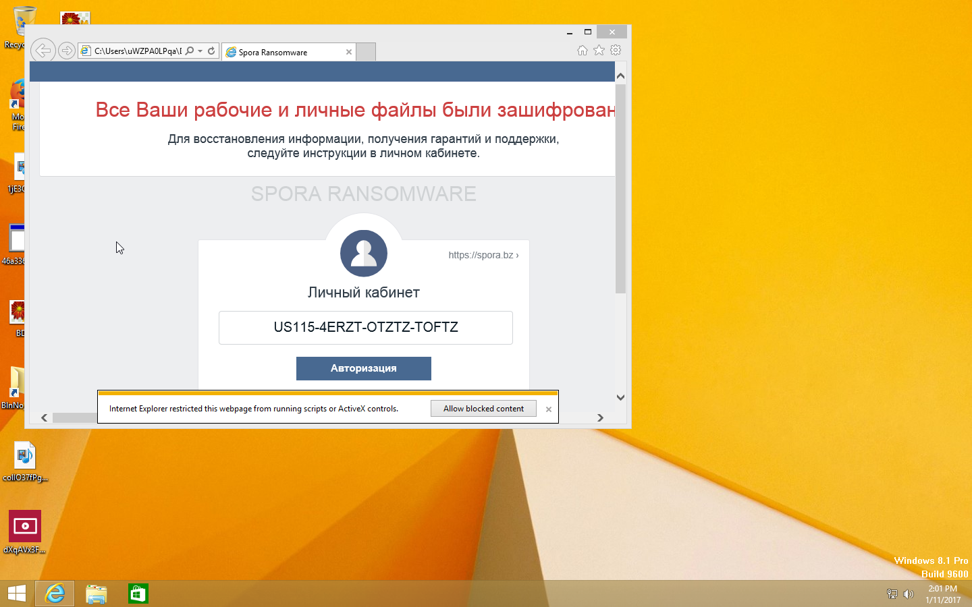Click the ID field US115-4ERZT-OTZTZ-TOFTZ

tap(366, 328)
